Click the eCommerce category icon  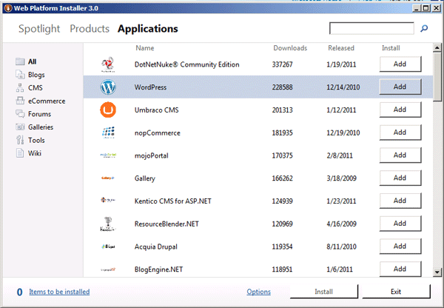[x=20, y=101]
